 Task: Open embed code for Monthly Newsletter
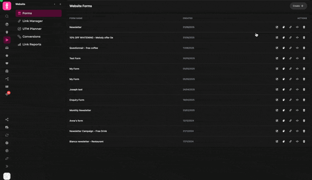coord(297,110)
